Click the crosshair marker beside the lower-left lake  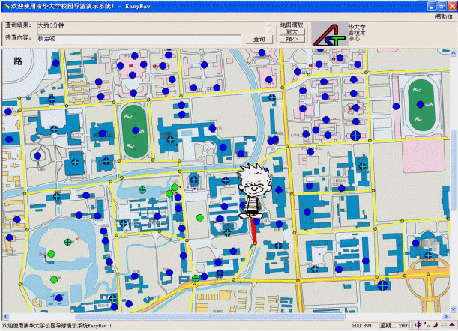(67, 242)
